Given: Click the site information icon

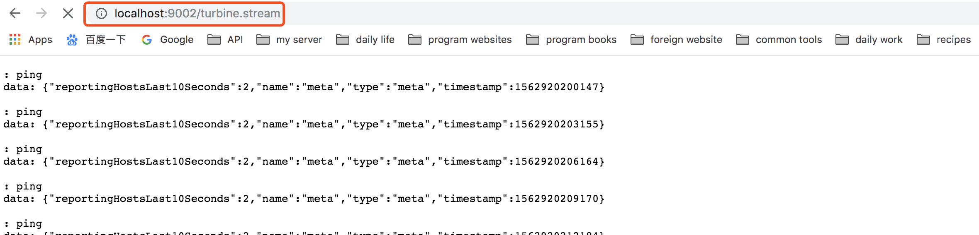Looking at the screenshot, I should click(x=101, y=14).
